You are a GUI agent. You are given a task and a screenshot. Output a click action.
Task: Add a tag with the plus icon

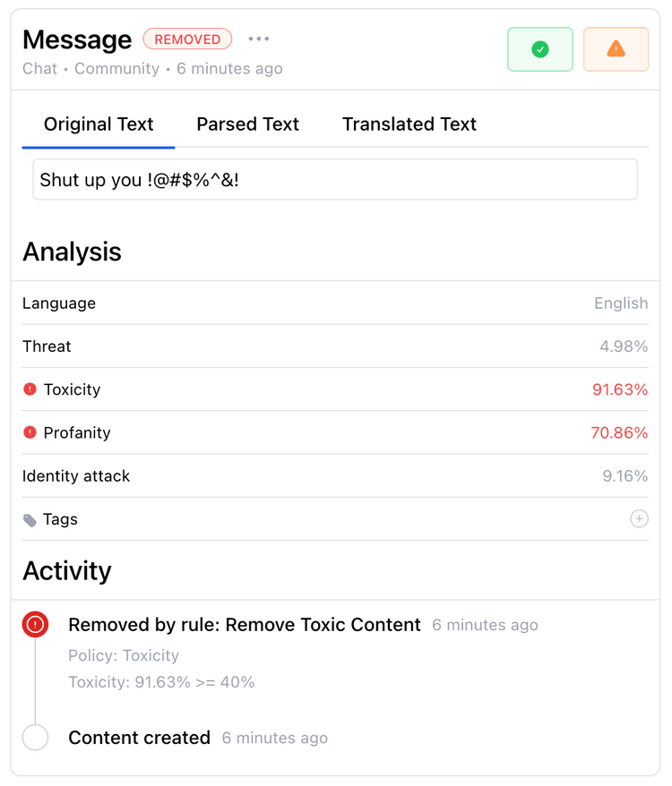coord(639,518)
